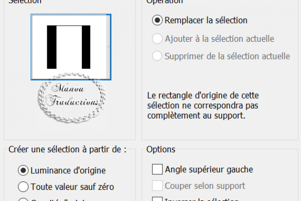
Task: Select the cut-off third source radio below "Toute valeur"
Action: tap(23, 199)
